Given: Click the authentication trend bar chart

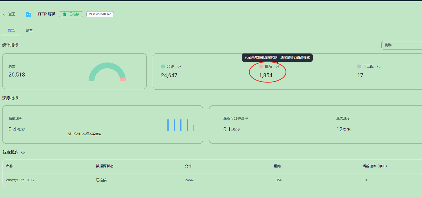Looking at the screenshot, I should 181,125.
